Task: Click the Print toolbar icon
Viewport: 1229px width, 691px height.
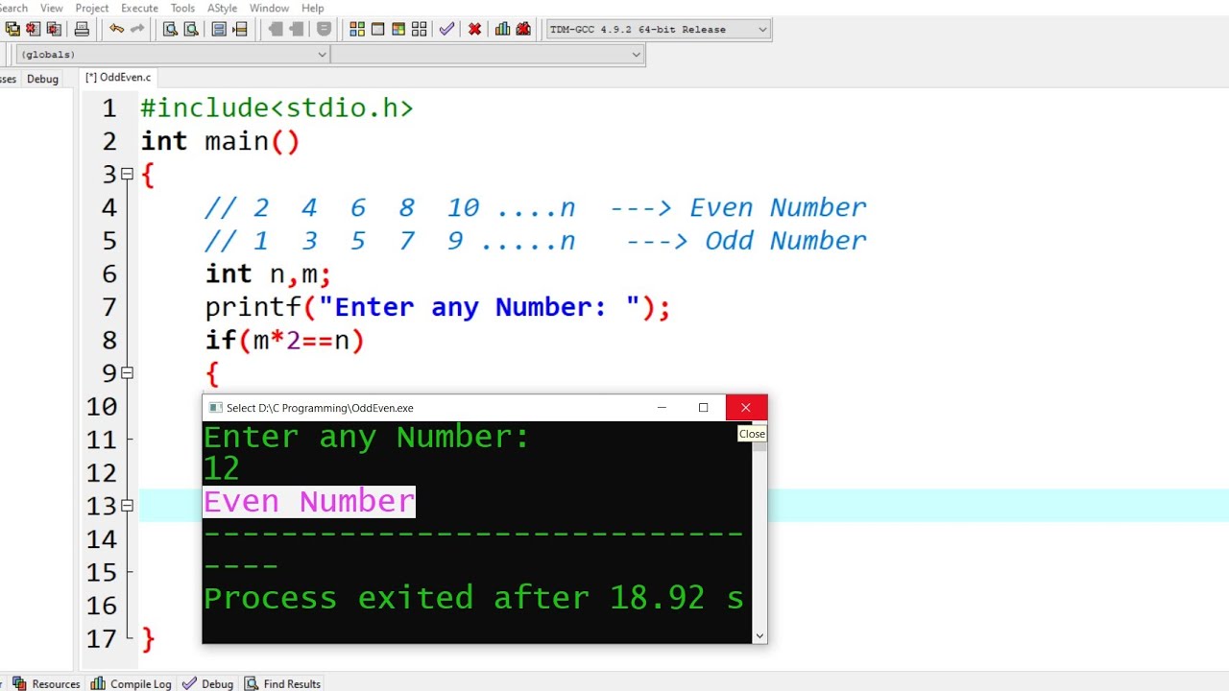Action: click(x=82, y=29)
